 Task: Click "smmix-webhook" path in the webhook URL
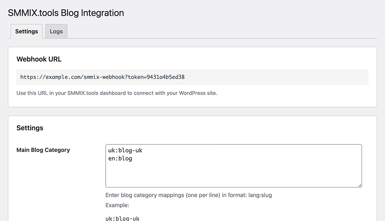coord(104,77)
